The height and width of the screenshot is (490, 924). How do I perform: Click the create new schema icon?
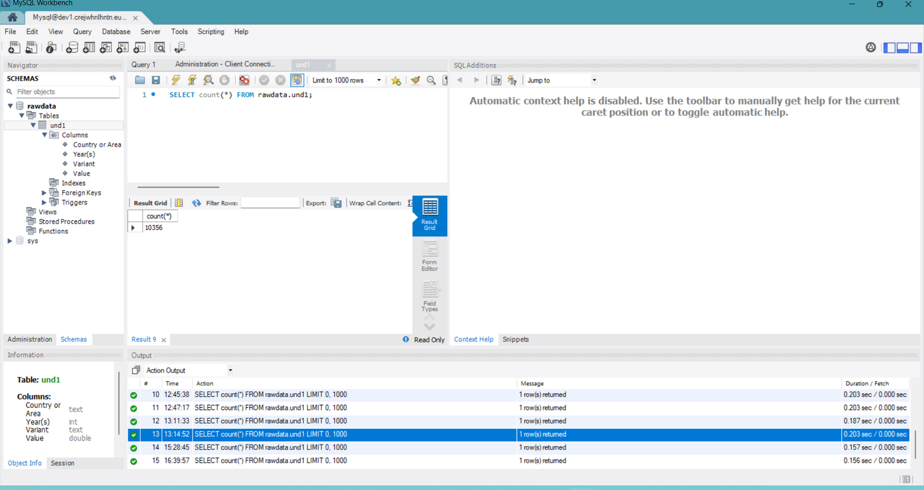(x=72, y=48)
